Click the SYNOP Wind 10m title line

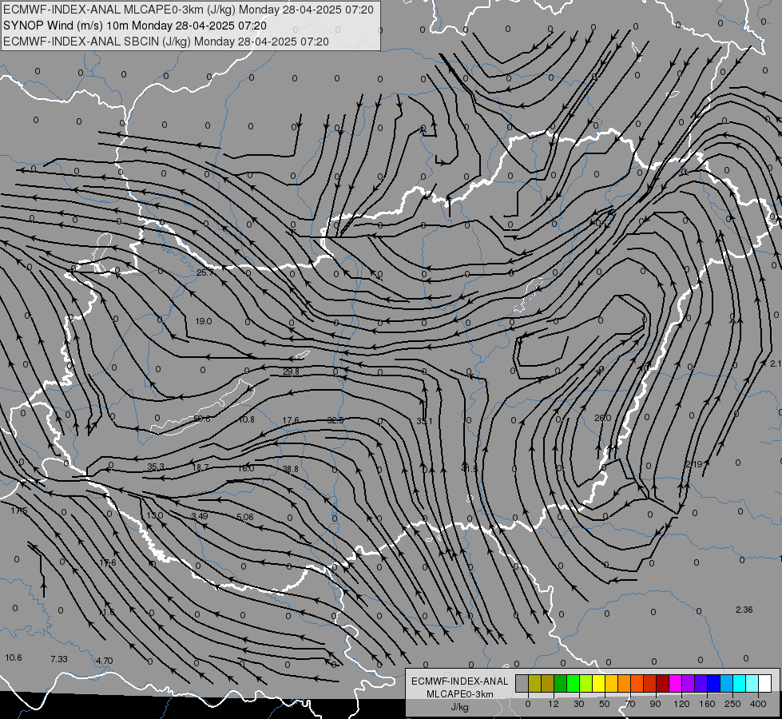tap(135, 26)
